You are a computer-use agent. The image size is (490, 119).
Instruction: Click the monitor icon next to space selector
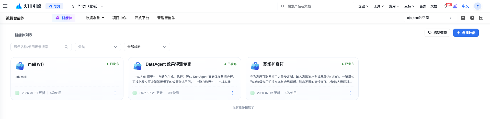(x=463, y=18)
